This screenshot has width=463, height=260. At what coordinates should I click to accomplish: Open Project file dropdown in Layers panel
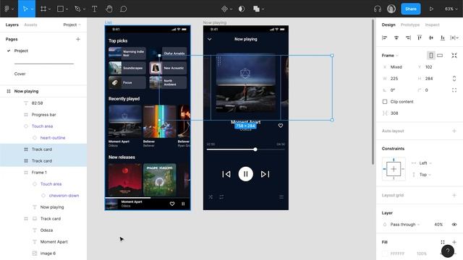point(72,25)
